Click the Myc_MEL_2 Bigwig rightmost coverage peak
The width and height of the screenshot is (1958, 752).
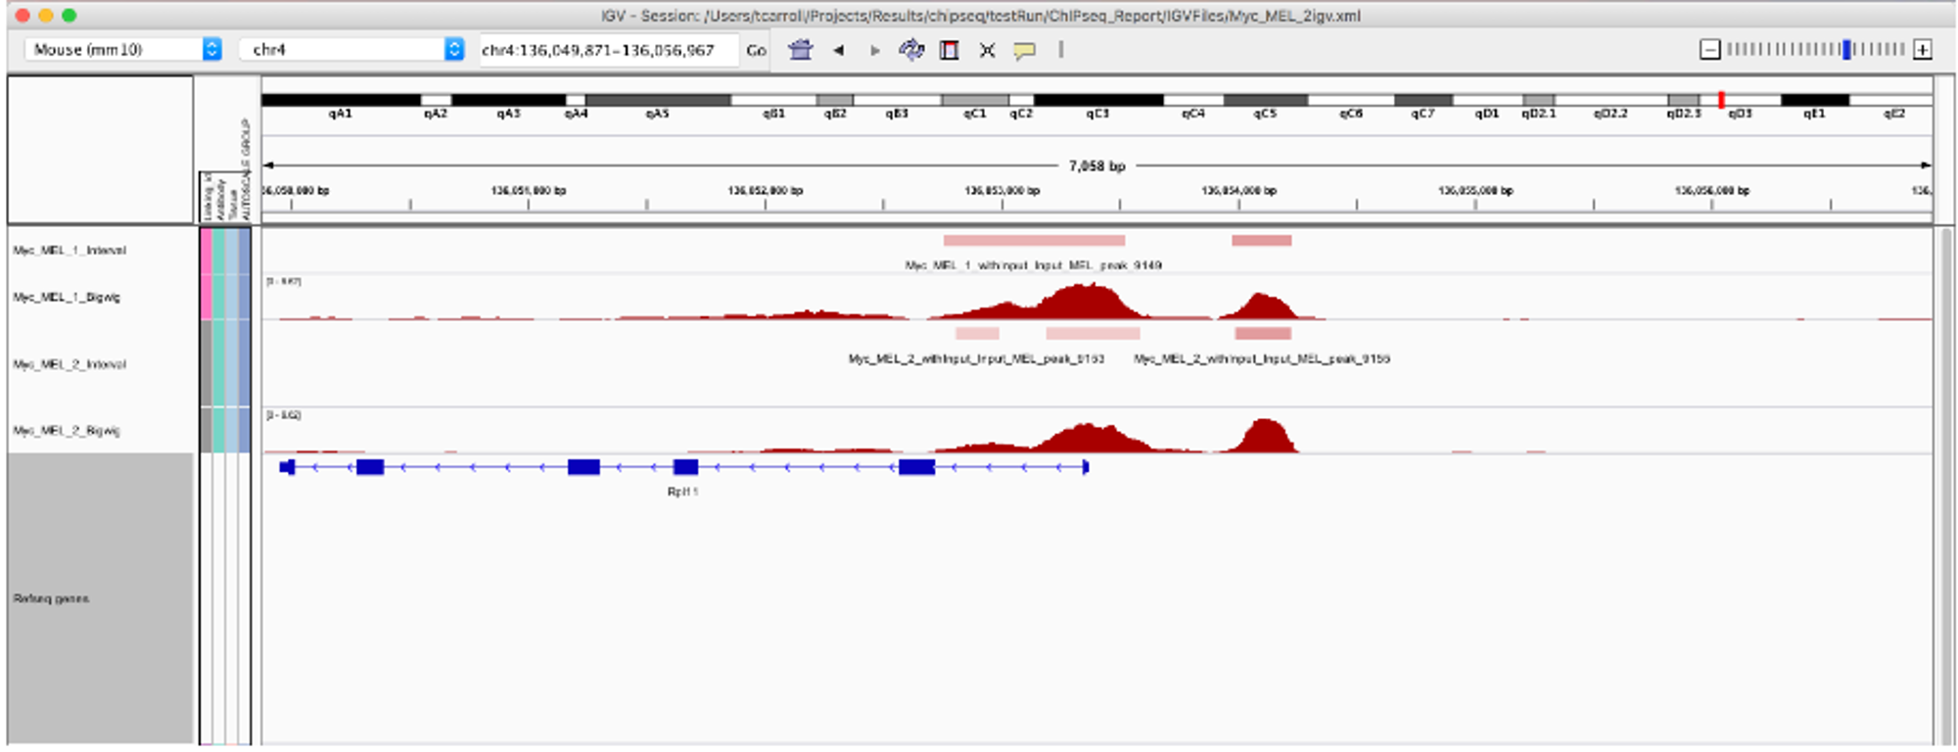[1265, 436]
